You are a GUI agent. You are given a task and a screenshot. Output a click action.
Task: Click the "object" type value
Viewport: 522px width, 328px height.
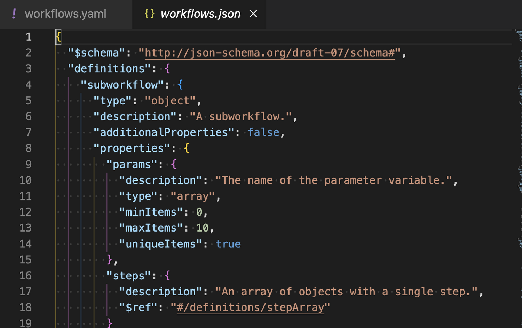(x=170, y=101)
